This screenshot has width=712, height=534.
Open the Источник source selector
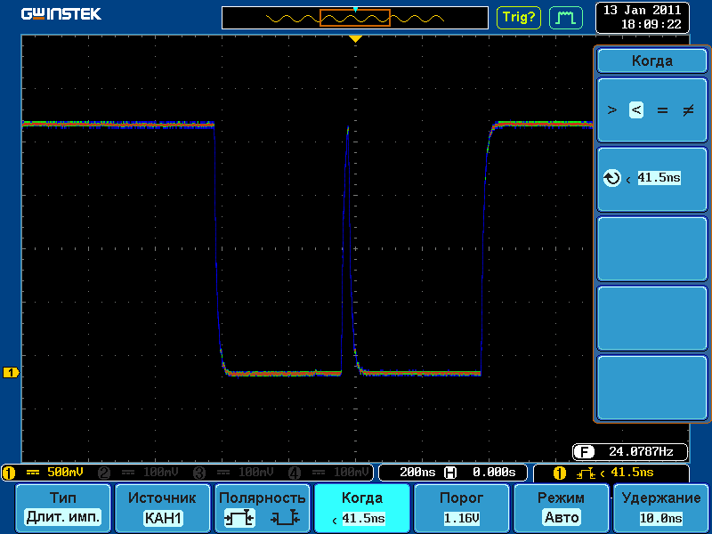(x=162, y=507)
